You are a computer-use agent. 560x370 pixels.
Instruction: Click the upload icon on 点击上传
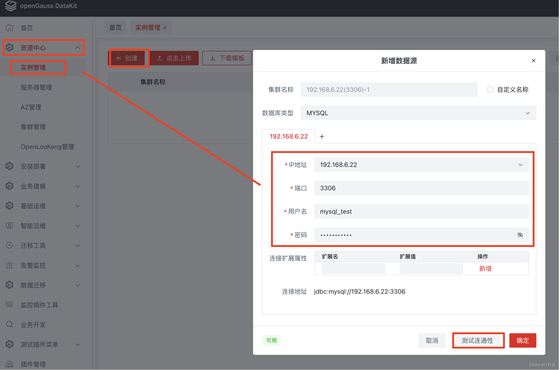(160, 58)
